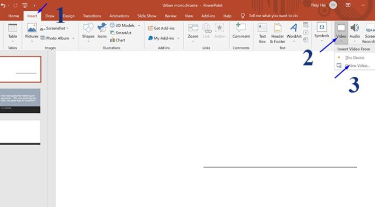
Task: Click the Thúy Hải account name
Action: point(318,5)
